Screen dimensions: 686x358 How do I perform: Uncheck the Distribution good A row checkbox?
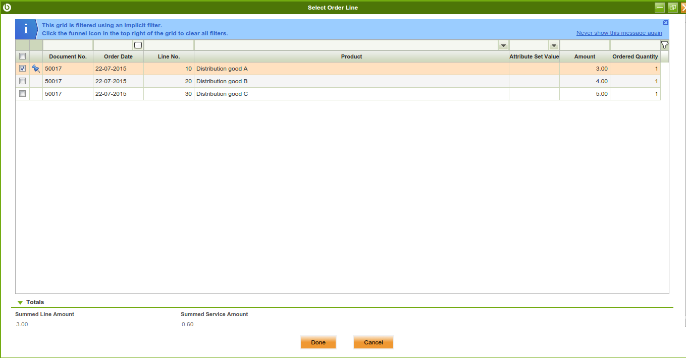click(x=22, y=69)
